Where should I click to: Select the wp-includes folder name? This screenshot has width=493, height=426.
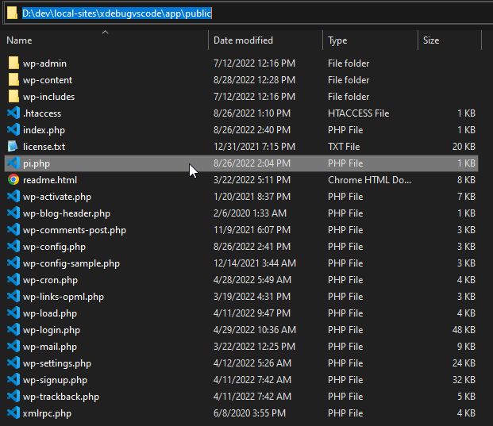coord(48,97)
